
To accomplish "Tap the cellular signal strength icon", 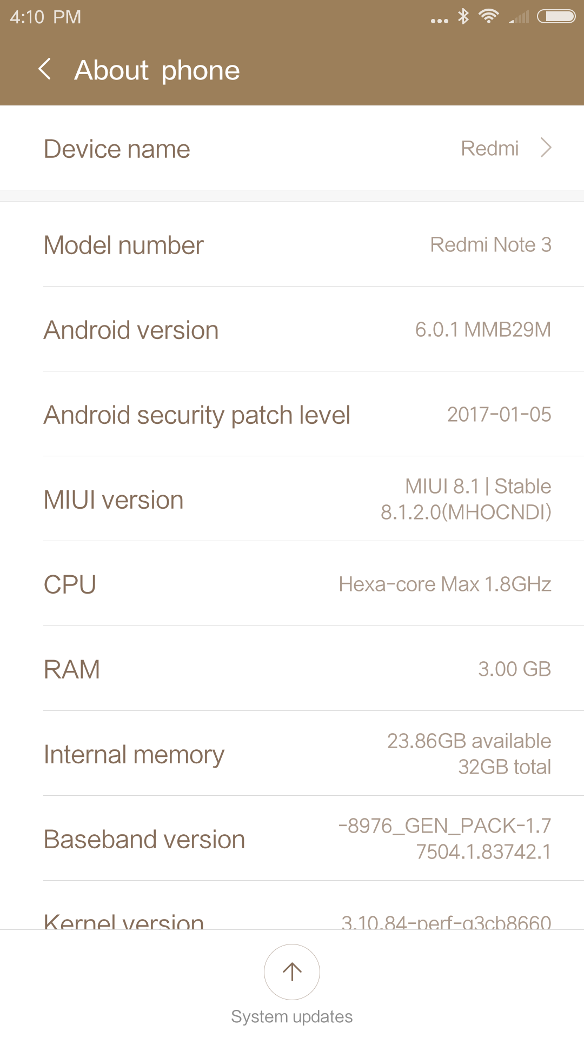I will 519,18.
